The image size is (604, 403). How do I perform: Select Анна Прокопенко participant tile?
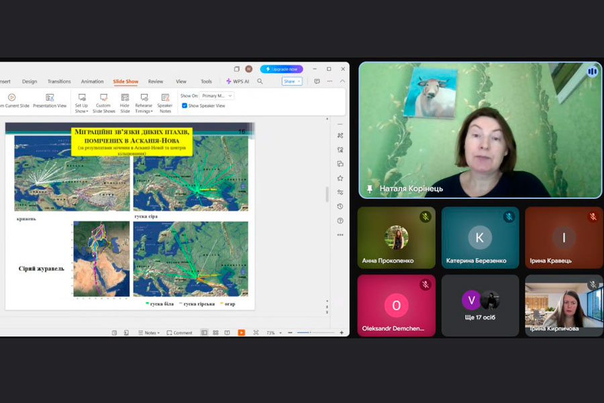397,238
